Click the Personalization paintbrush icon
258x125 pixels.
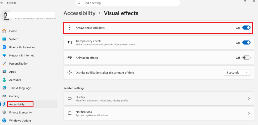[x=4, y=64]
